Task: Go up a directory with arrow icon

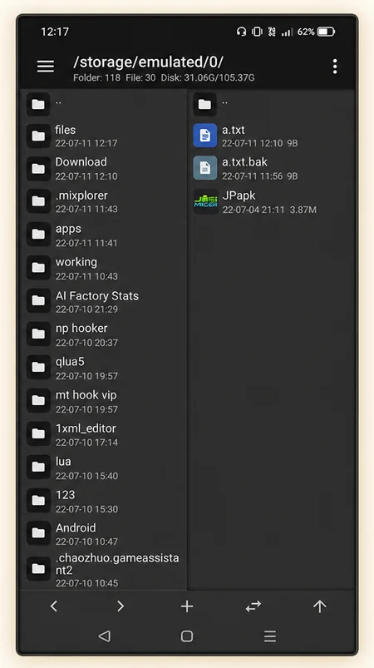Action: coord(319,606)
